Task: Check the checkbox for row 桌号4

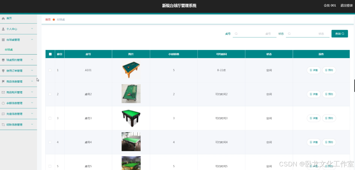Action: click(50, 142)
